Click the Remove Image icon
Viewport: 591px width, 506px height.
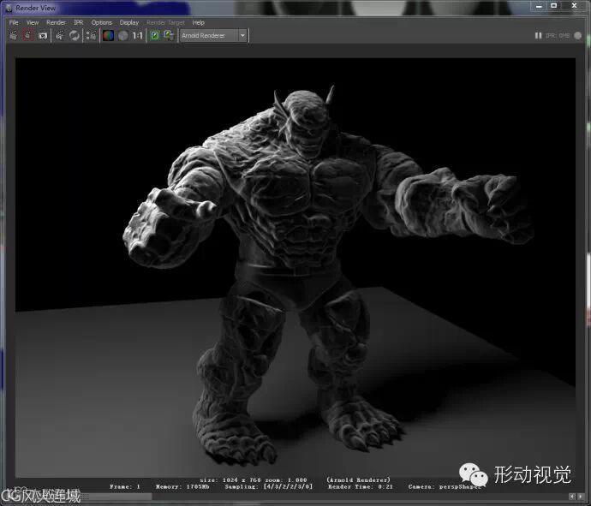pos(169,36)
